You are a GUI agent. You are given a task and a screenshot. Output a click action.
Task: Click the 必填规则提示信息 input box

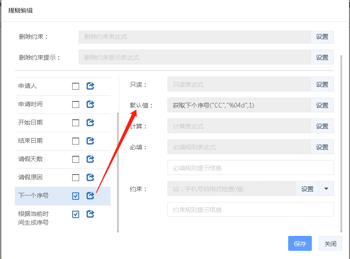pyautogui.click(x=250, y=168)
